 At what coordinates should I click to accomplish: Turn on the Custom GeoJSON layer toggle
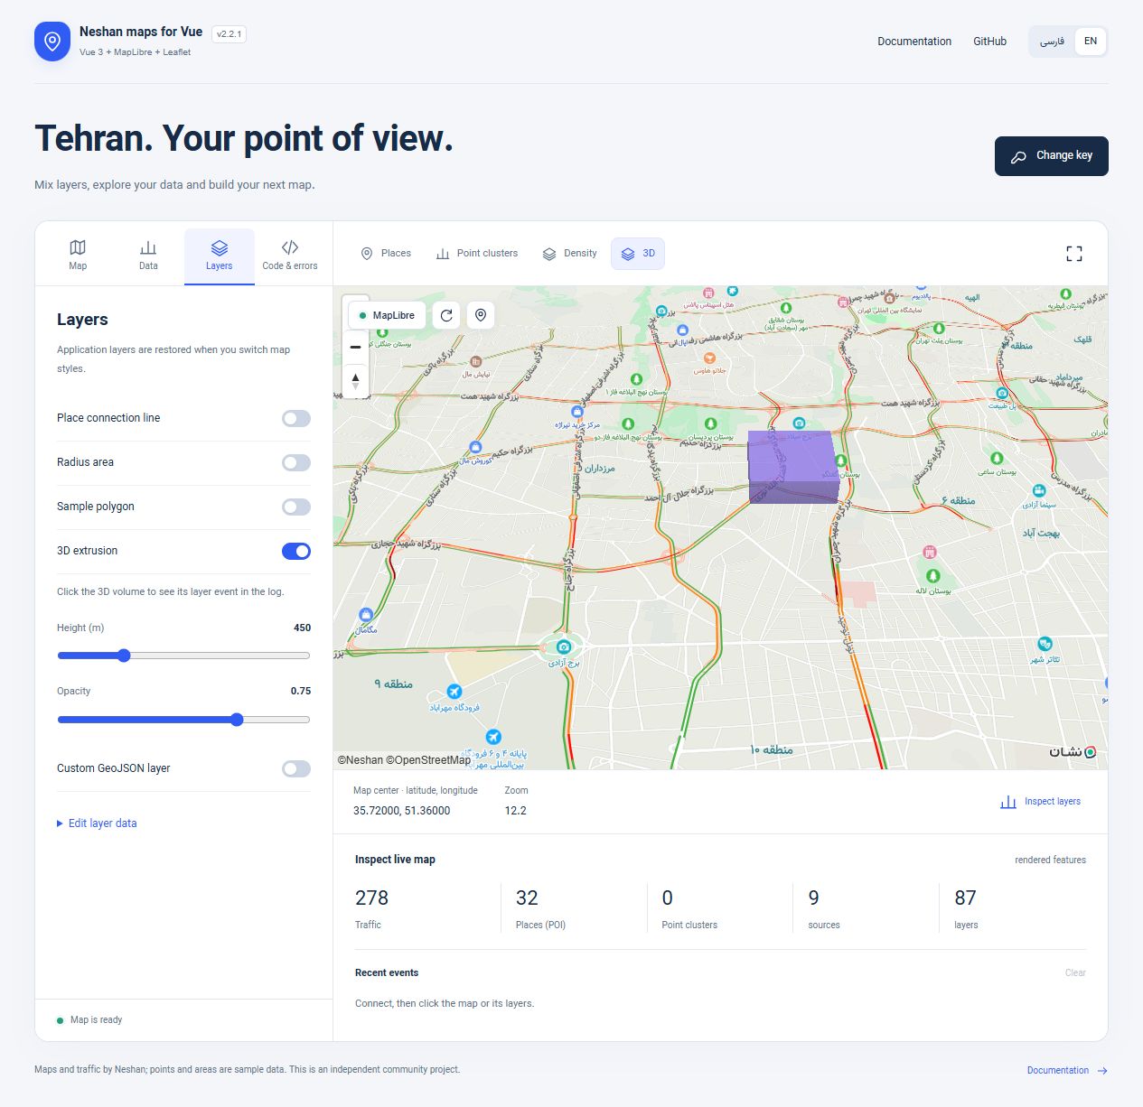click(x=296, y=768)
